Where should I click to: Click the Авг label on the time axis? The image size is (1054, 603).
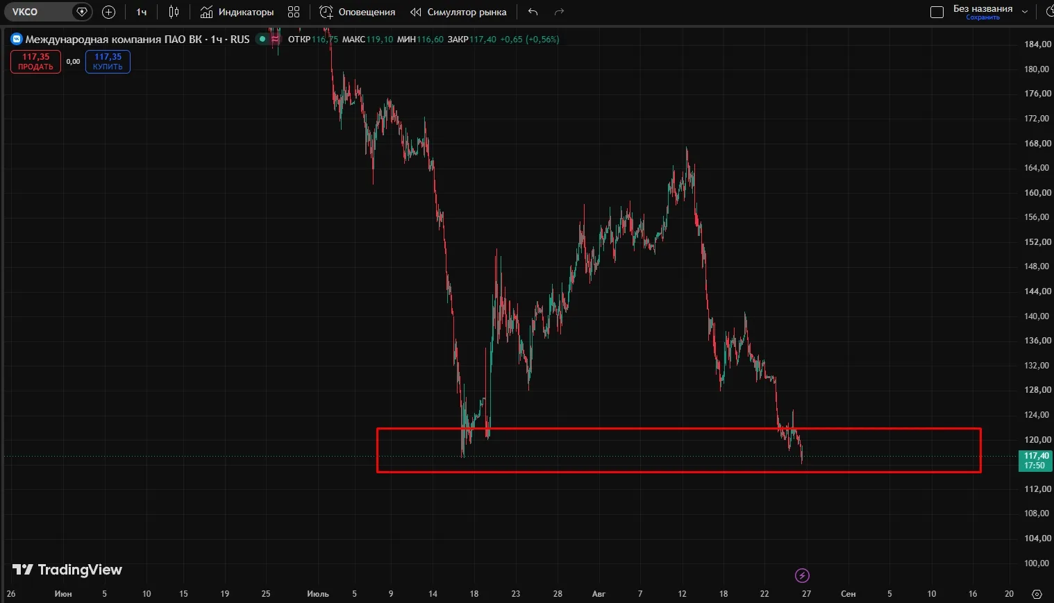pyautogui.click(x=599, y=594)
